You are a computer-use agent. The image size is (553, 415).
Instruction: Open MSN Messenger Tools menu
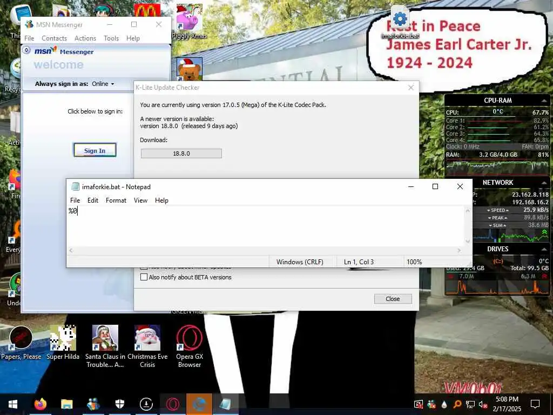[x=111, y=38]
